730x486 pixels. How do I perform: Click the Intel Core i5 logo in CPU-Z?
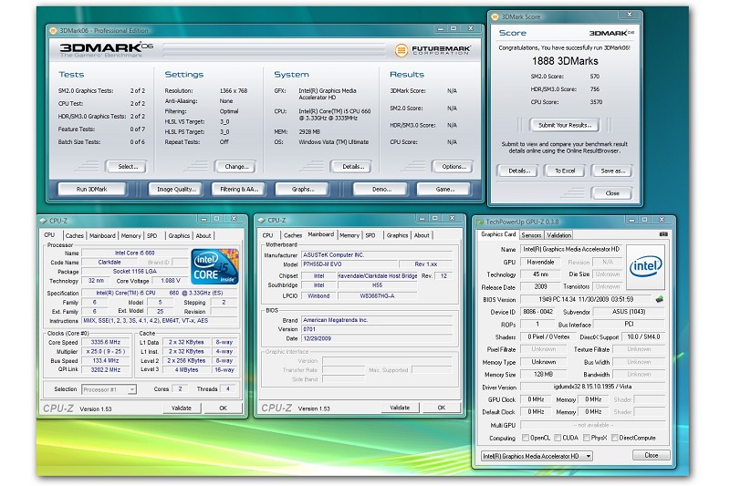(214, 266)
